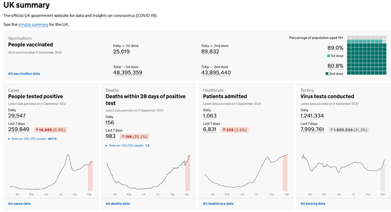This screenshot has height=212, width=391.
Task: Click daily cases value 29,547
Action: coord(16,116)
